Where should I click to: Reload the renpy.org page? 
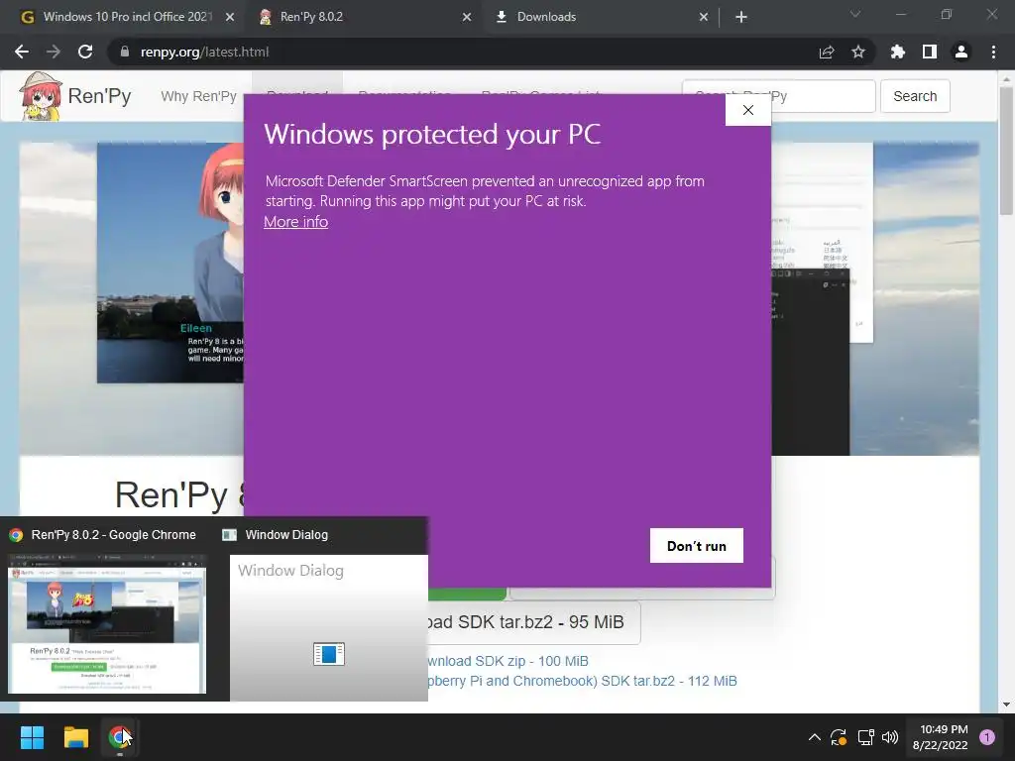click(85, 52)
